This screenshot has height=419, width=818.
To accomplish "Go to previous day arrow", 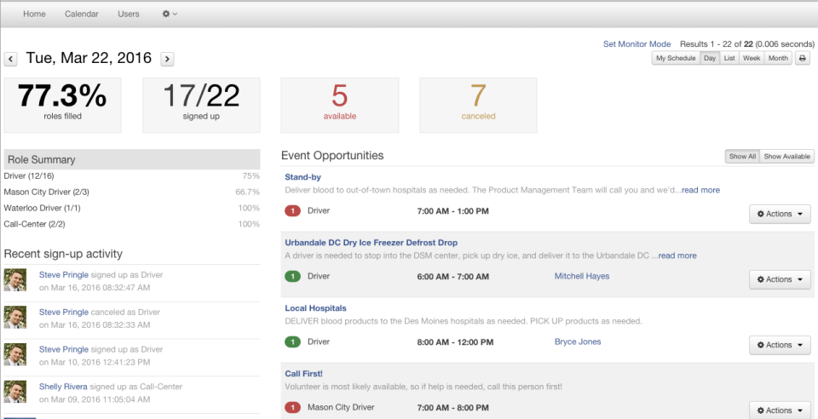I will 11,60.
